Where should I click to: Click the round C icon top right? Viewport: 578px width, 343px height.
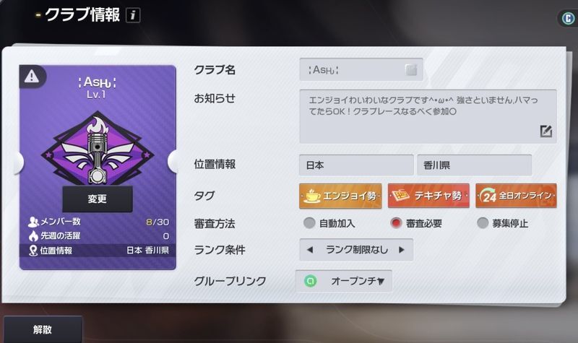568,18
